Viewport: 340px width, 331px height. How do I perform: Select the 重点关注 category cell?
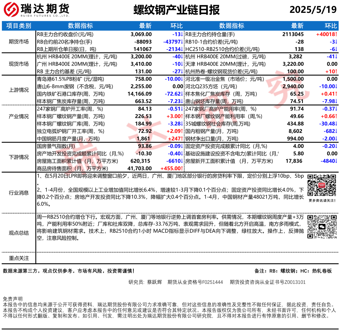pyautogui.click(x=19, y=258)
